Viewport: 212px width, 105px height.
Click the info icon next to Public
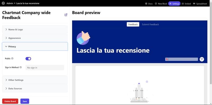coord(12,58)
